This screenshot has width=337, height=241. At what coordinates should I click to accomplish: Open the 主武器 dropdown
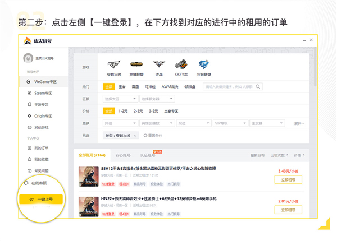point(267,123)
